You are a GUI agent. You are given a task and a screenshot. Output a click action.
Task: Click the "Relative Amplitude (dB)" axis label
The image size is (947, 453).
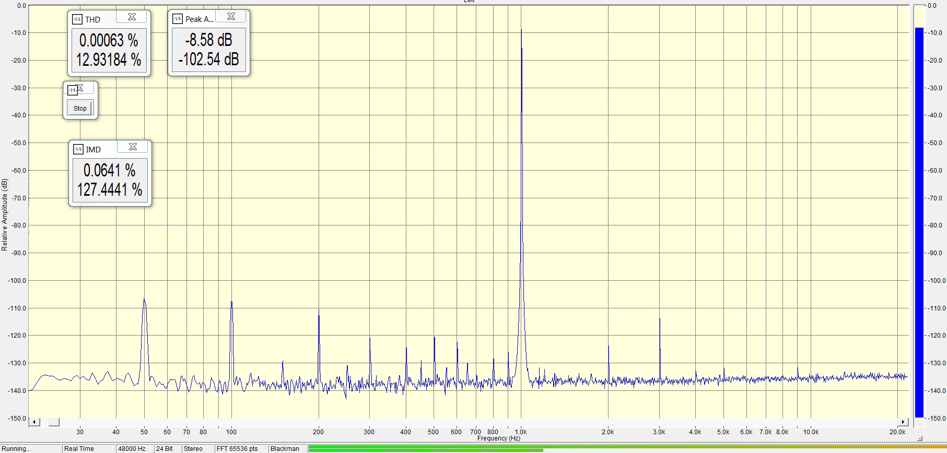click(5, 214)
